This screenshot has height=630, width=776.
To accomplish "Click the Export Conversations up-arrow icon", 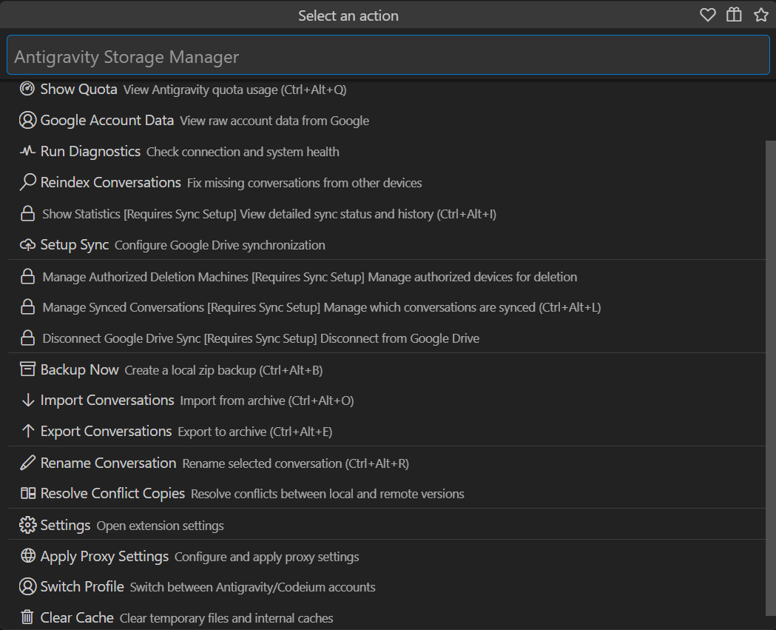I will point(27,430).
